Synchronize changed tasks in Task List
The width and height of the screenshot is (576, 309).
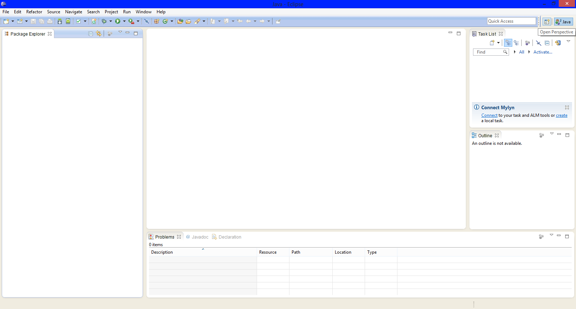click(x=558, y=43)
